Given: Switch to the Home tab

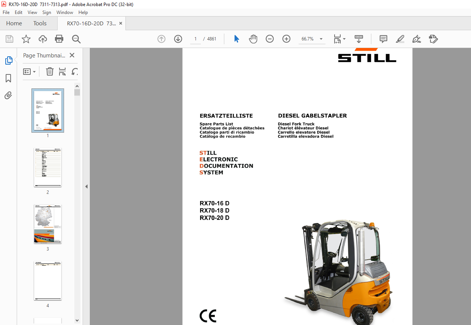Looking at the screenshot, I should (x=14, y=23).
